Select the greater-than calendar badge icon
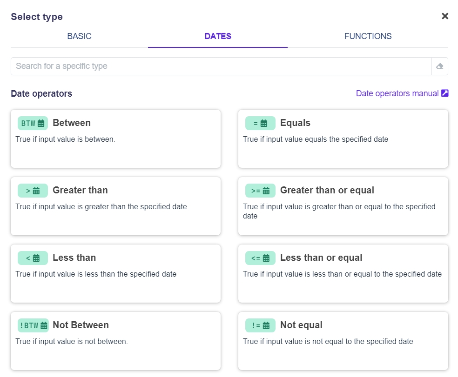 tap(33, 191)
